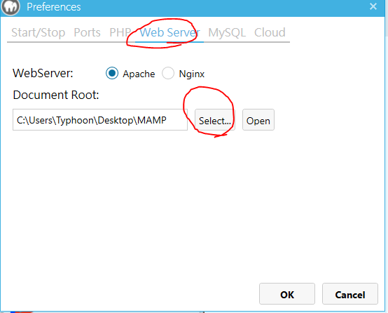Select the Web Server tab
Screen dimensions: 388x313
point(169,32)
